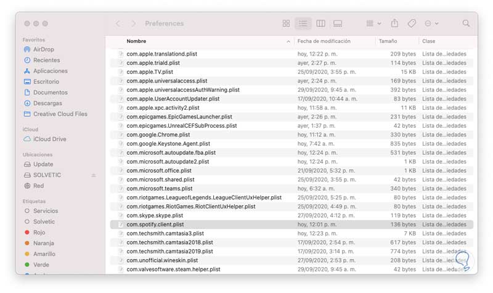Sort by the Clase column header

click(x=428, y=41)
